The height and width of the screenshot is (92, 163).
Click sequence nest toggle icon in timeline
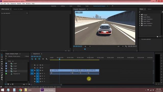tap(32, 59)
